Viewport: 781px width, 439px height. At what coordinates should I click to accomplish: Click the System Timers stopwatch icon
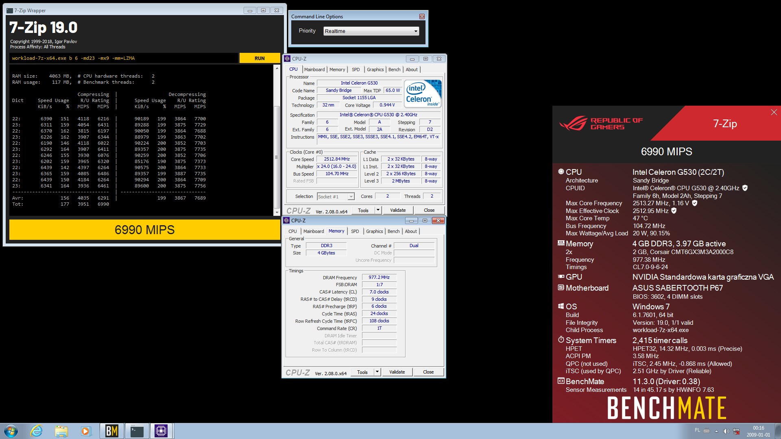tap(561, 339)
